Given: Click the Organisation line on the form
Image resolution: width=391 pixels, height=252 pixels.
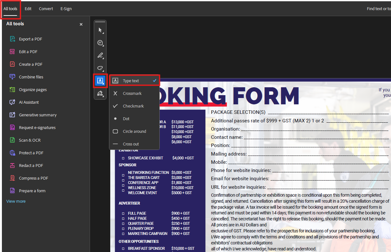Looking at the screenshot, I should [314, 130].
